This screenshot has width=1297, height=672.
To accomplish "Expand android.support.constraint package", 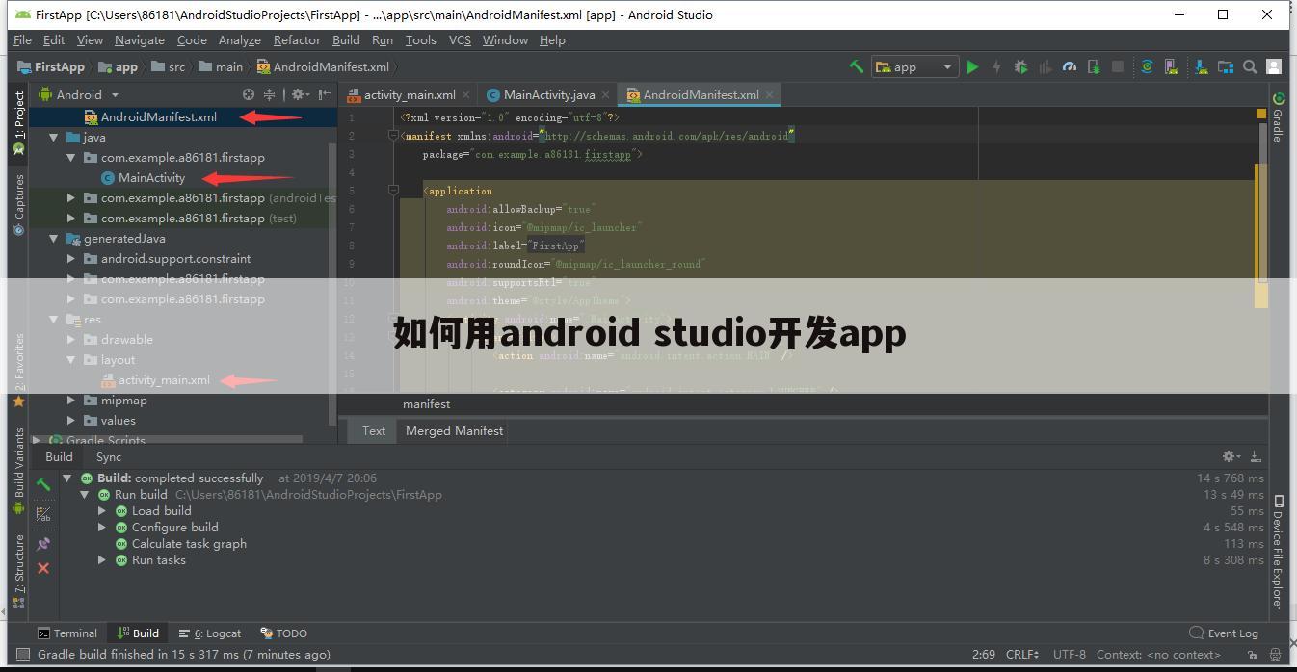I will click(71, 259).
